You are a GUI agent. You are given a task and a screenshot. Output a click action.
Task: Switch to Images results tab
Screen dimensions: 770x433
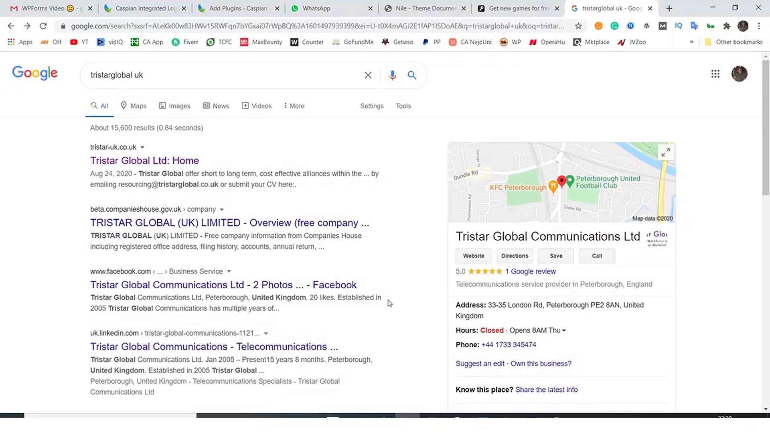coord(174,106)
